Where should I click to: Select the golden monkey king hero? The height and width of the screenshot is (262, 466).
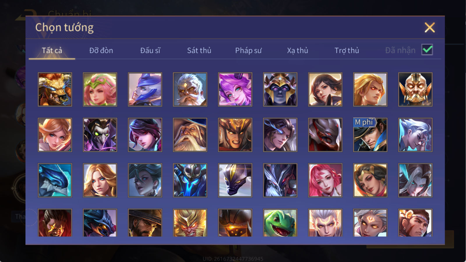coord(190,222)
